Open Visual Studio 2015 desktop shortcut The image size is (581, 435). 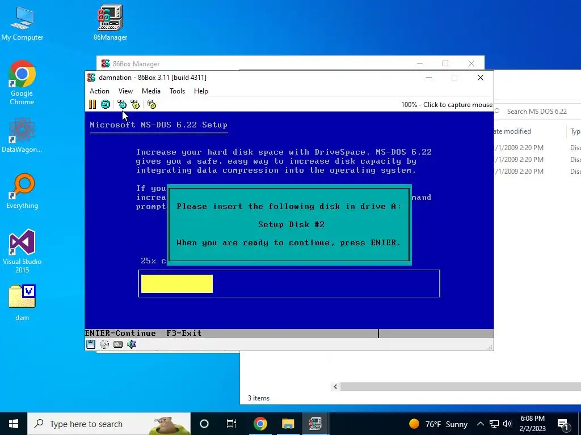coord(22,251)
